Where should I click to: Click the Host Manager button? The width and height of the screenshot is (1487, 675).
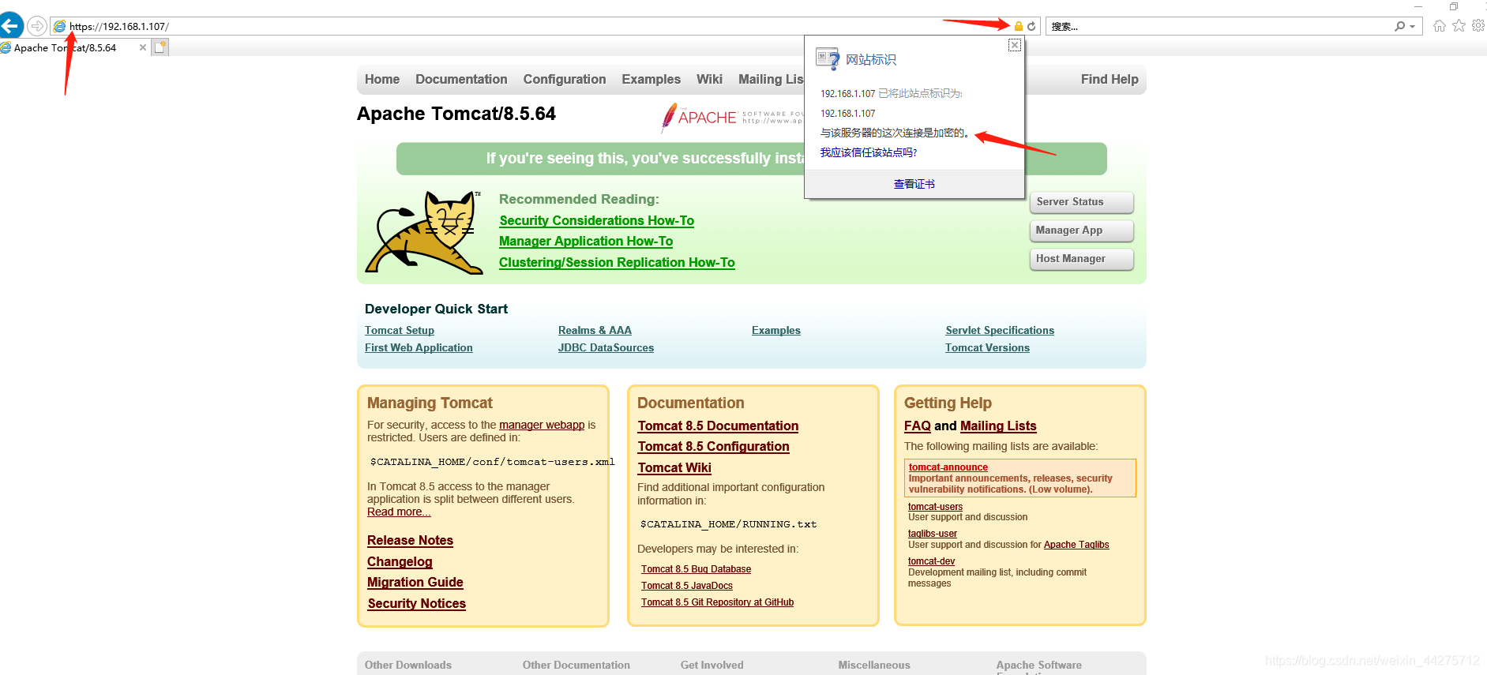[1081, 259]
